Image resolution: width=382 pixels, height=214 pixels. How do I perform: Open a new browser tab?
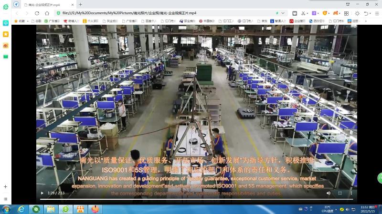pyautogui.click(x=80, y=4)
